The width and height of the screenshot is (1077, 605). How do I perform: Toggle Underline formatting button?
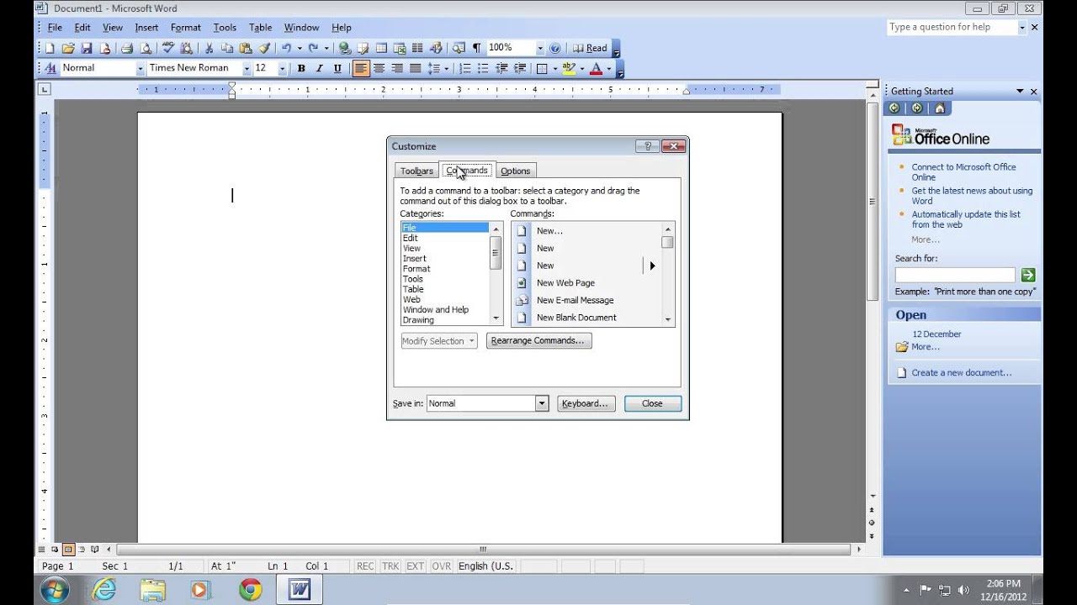(337, 69)
